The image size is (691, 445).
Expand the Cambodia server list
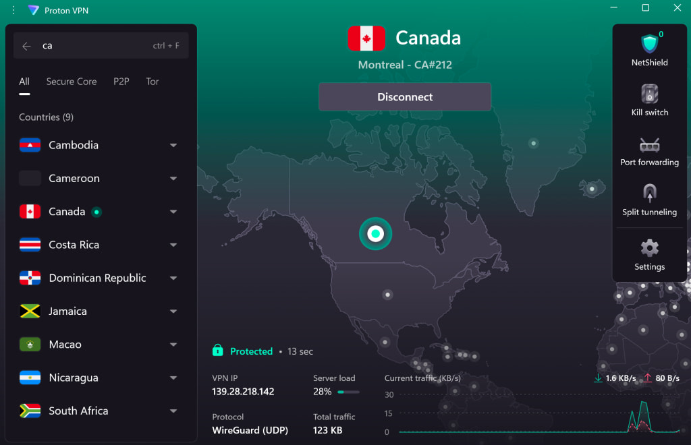(173, 145)
